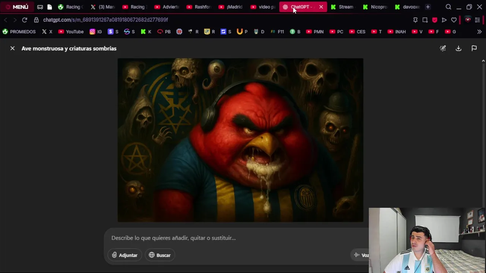Viewport: 486px width, 273px height.
Task: Download the image with the download icon
Action: (458, 48)
